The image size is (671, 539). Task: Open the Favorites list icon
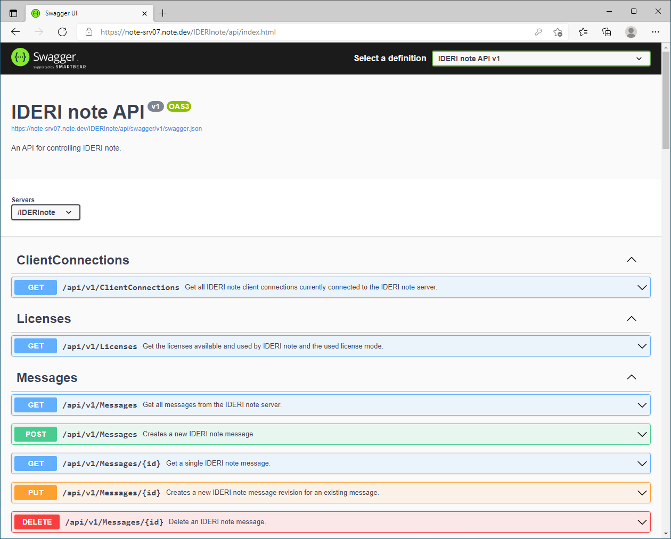click(x=583, y=32)
